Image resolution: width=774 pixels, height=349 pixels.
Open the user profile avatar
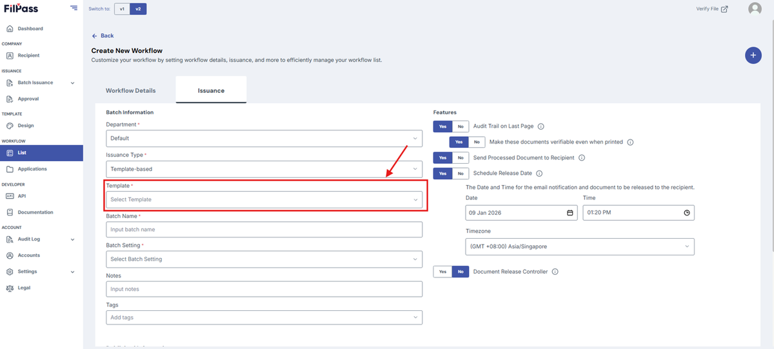[755, 9]
